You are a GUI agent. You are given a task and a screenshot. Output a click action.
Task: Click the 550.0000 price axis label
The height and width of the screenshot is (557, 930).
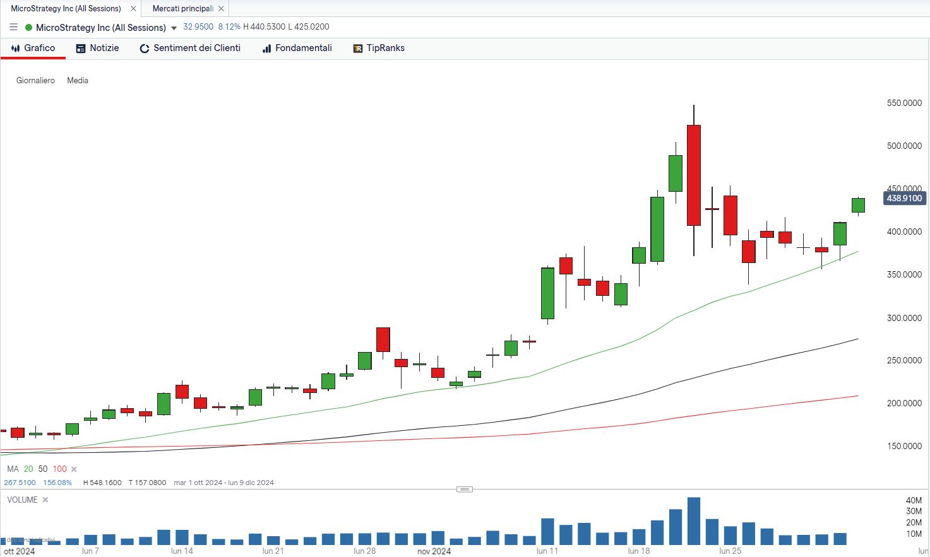pyautogui.click(x=904, y=103)
